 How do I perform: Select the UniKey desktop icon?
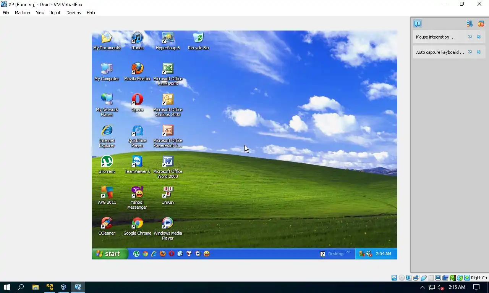[x=168, y=195]
